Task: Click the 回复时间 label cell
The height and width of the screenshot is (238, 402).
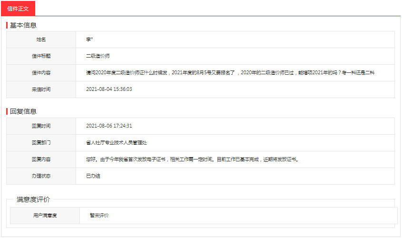Action: [41, 126]
